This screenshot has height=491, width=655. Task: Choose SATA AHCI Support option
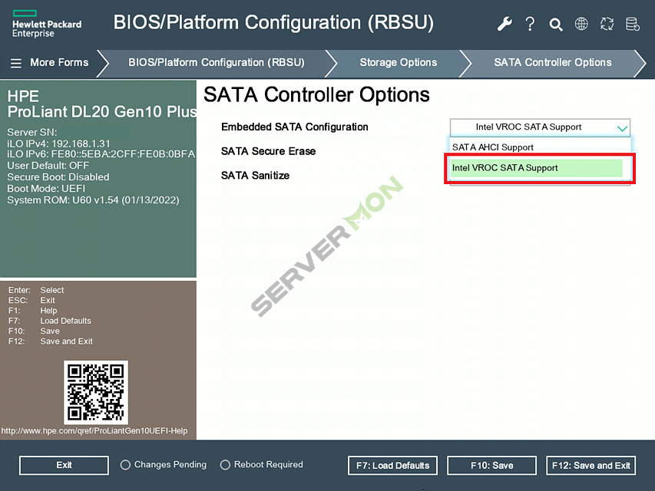537,147
